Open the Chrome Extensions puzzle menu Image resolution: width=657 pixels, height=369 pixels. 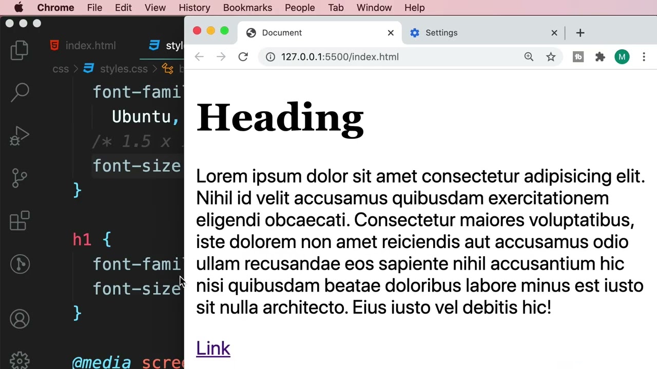(x=600, y=57)
